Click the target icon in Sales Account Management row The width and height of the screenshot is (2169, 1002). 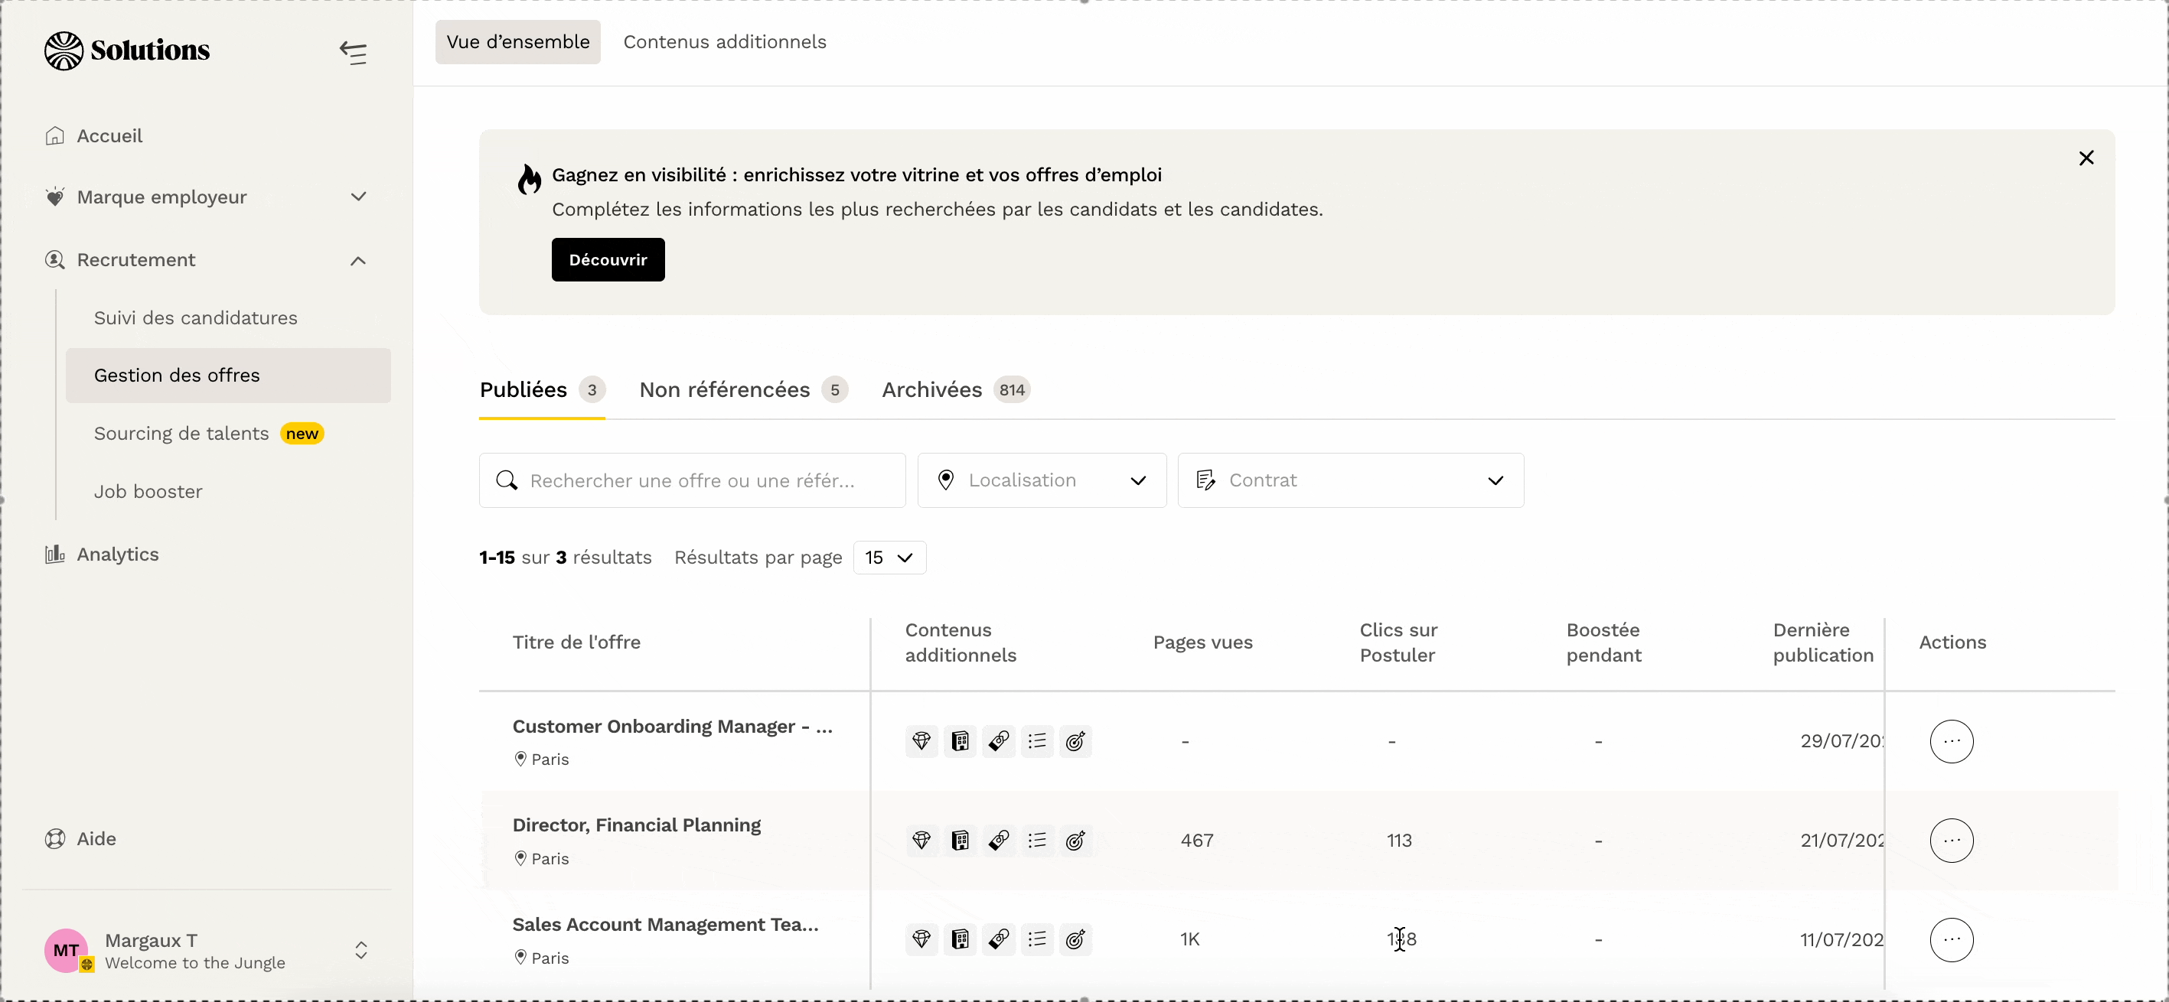pos(1075,939)
